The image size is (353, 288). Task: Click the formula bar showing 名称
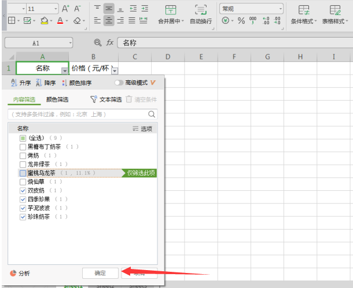tap(235, 43)
